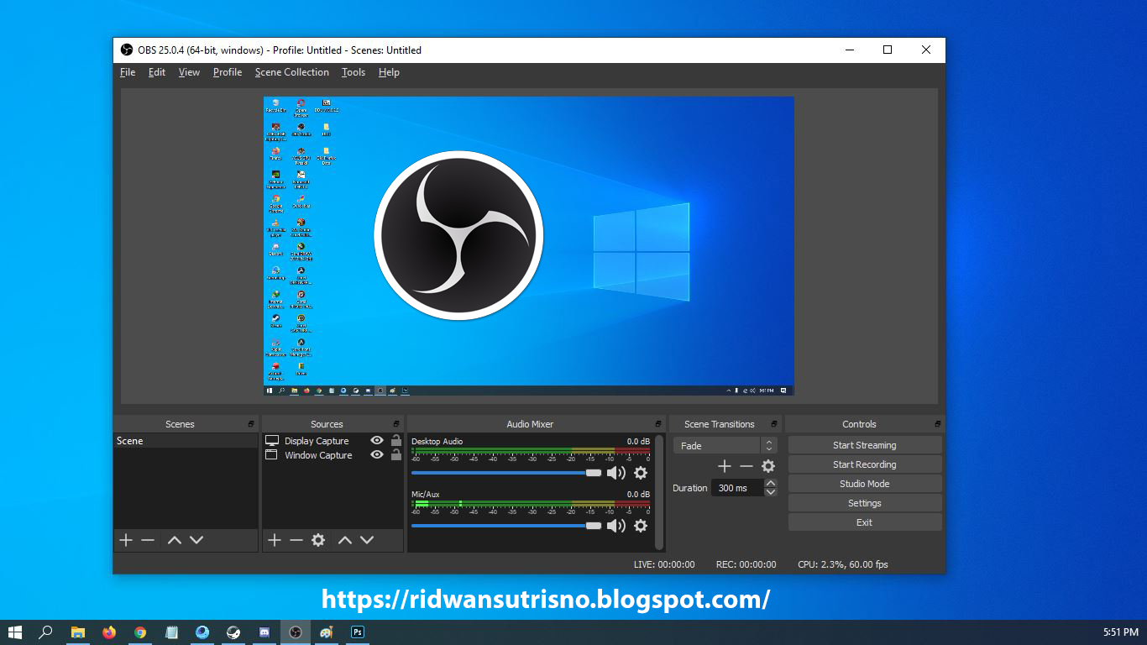Open Photoshop from the taskbar
Image resolution: width=1147 pixels, height=645 pixels.
[x=358, y=632]
